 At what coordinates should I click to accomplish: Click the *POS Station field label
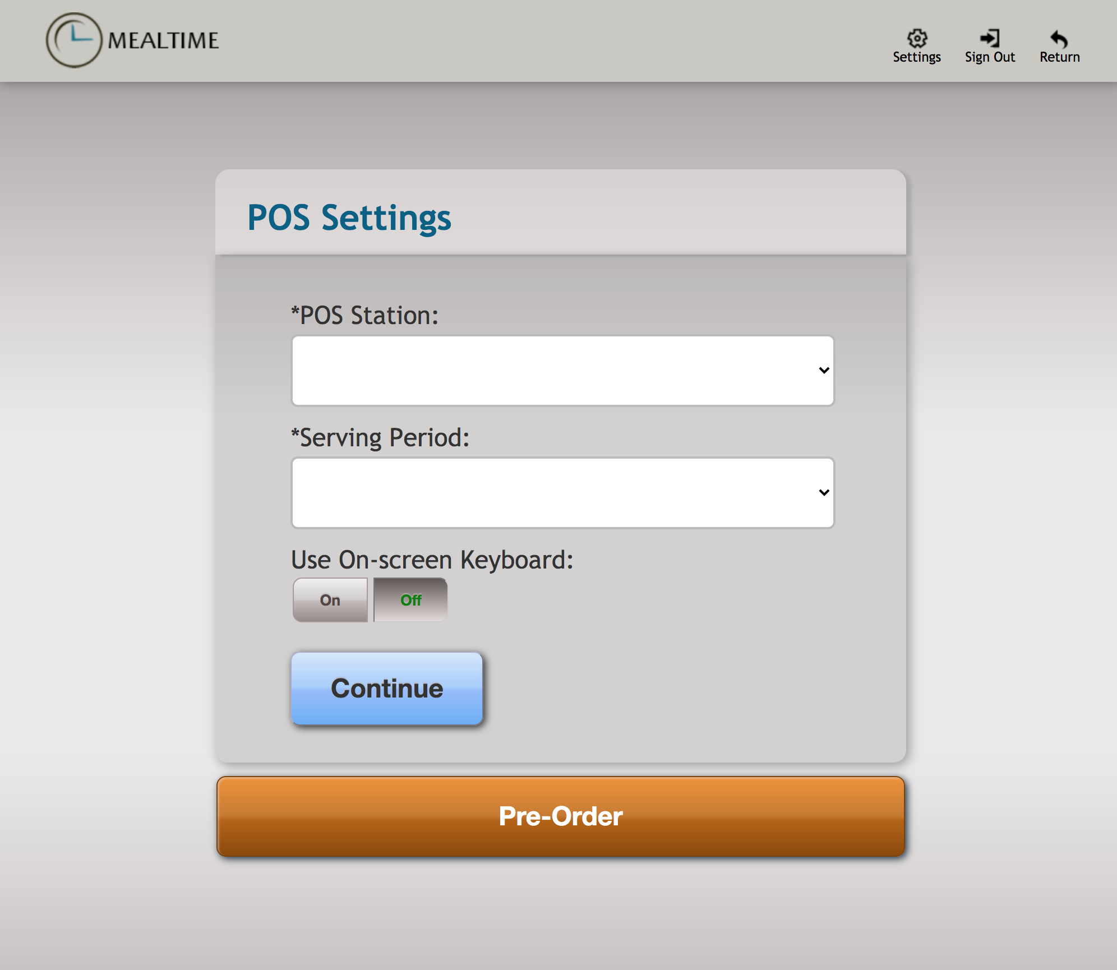365,315
